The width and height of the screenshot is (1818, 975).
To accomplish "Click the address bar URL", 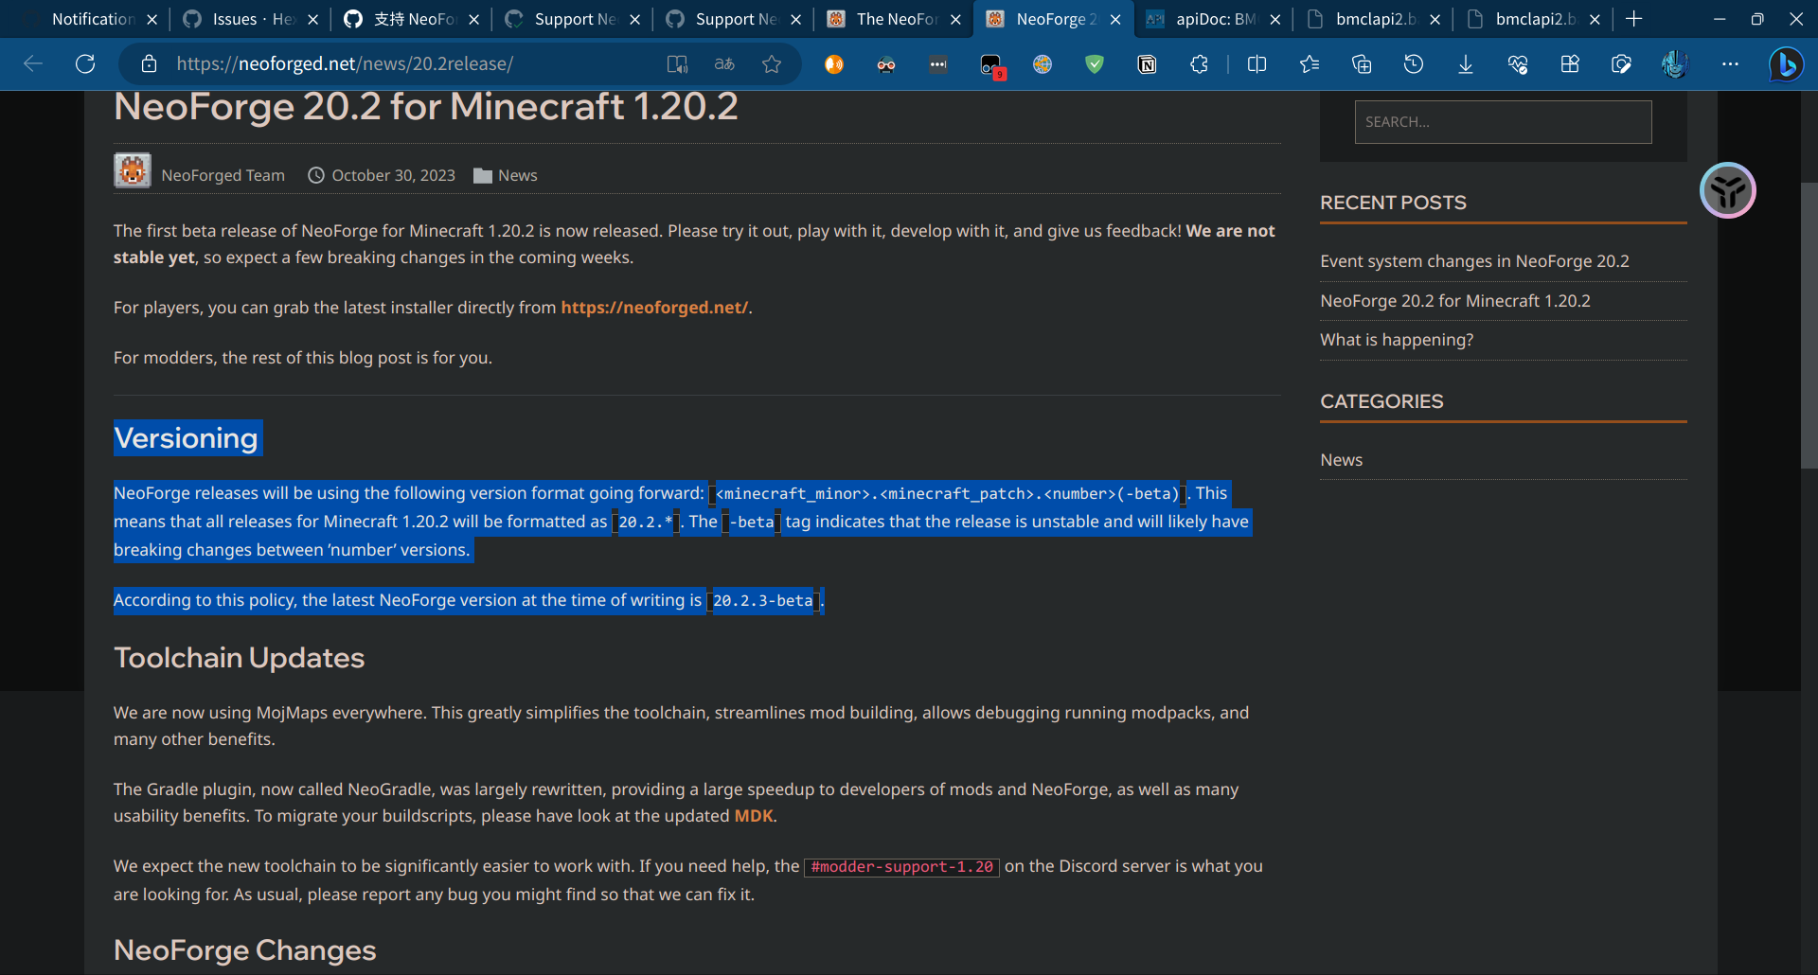I will [x=345, y=63].
